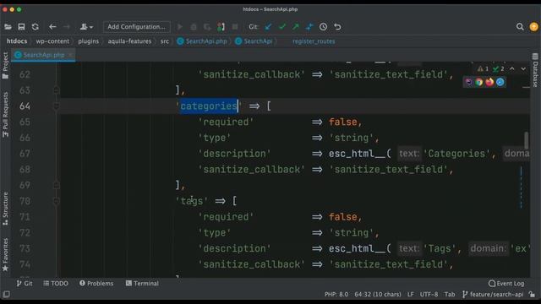The height and width of the screenshot is (304, 541).
Task: Close the SearchApi.php editor tab
Action: coord(70,55)
